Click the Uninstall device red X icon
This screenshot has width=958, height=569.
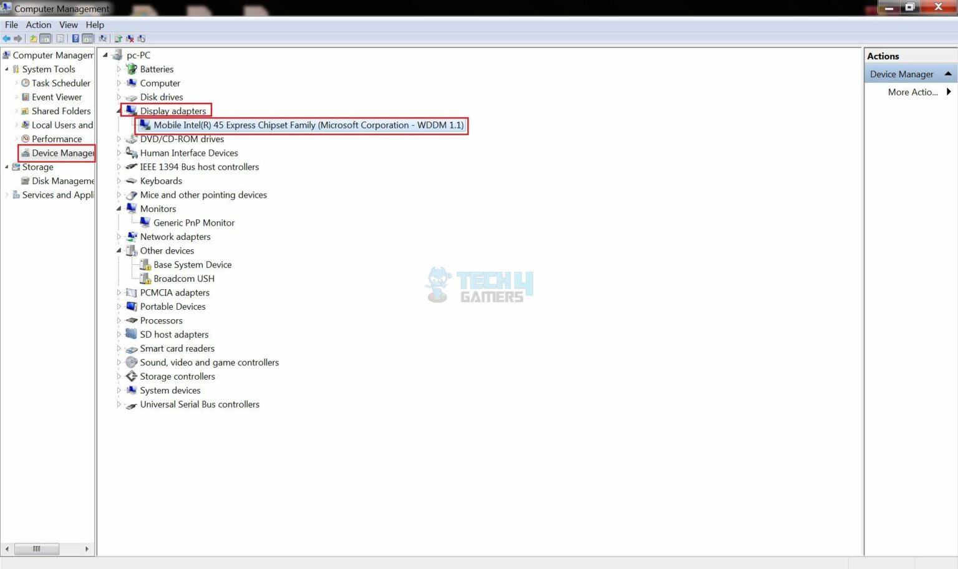click(130, 39)
